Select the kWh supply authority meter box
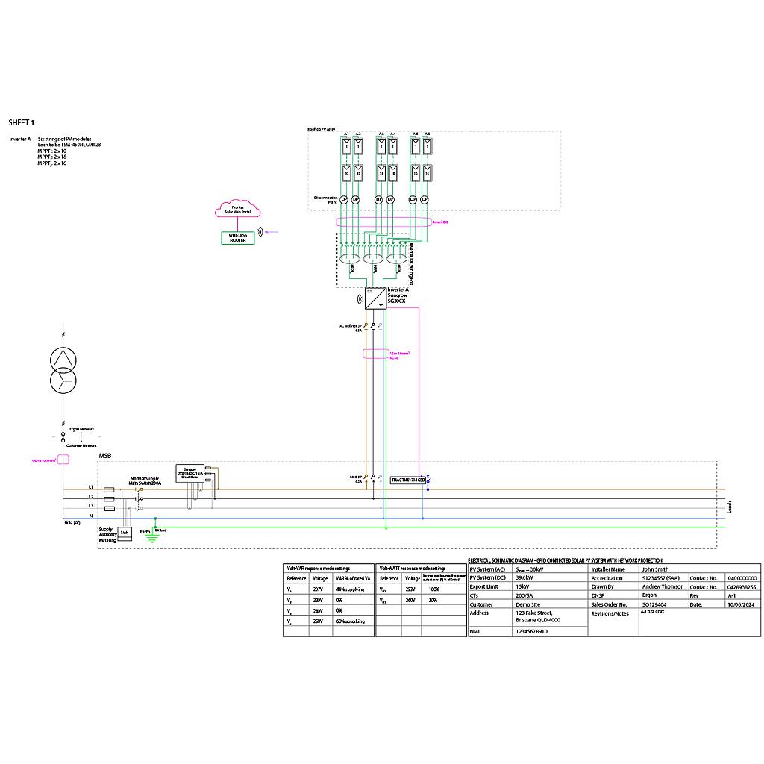 coord(125,533)
